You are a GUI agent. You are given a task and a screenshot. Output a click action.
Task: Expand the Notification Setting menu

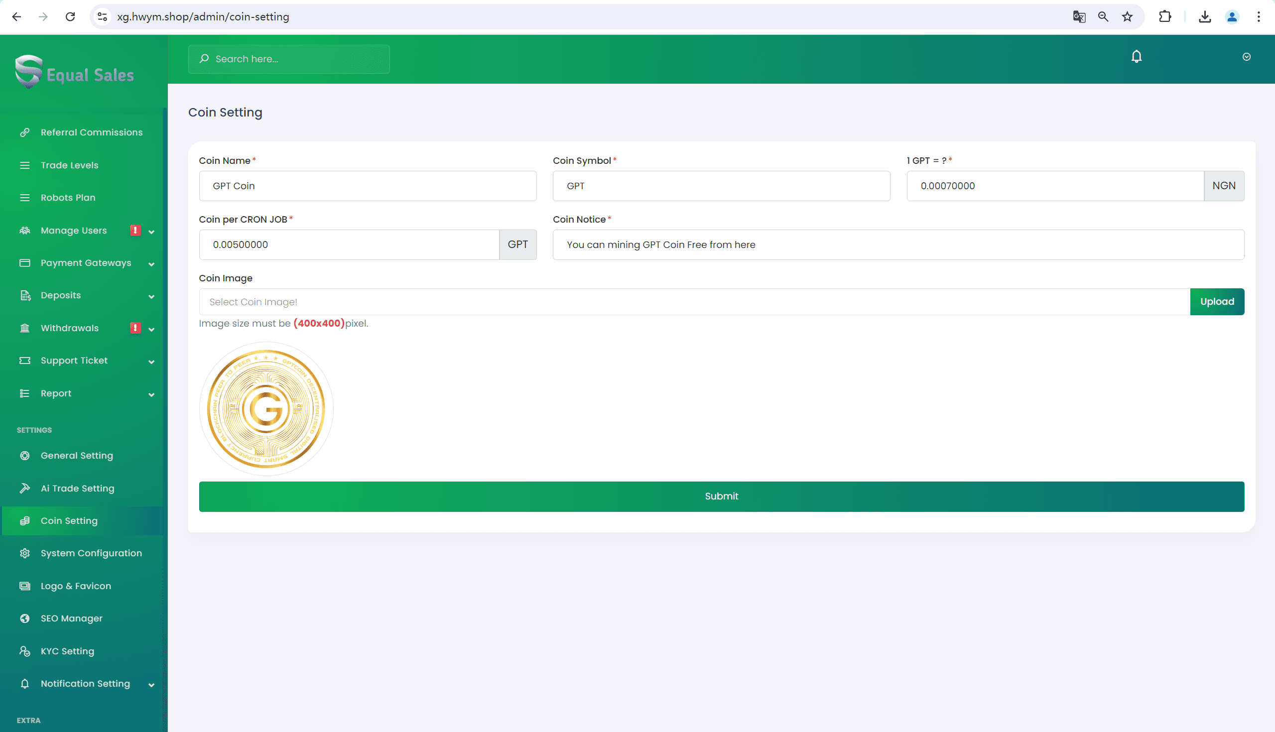click(x=86, y=684)
